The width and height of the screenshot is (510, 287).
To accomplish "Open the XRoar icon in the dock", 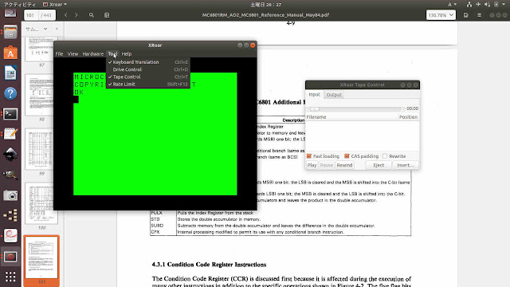I will (x=10, y=257).
